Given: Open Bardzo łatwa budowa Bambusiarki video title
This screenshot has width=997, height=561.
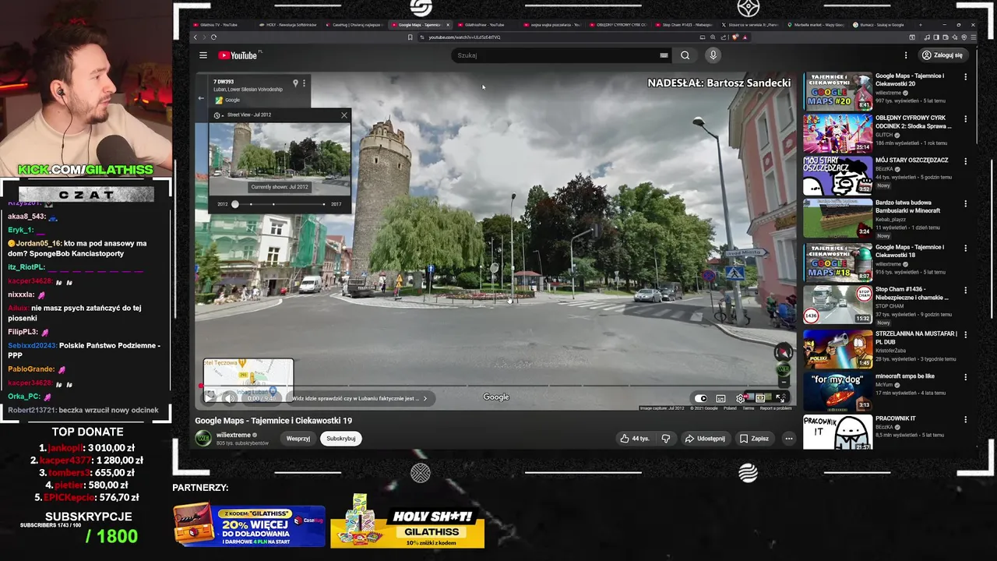Looking at the screenshot, I should point(908,206).
